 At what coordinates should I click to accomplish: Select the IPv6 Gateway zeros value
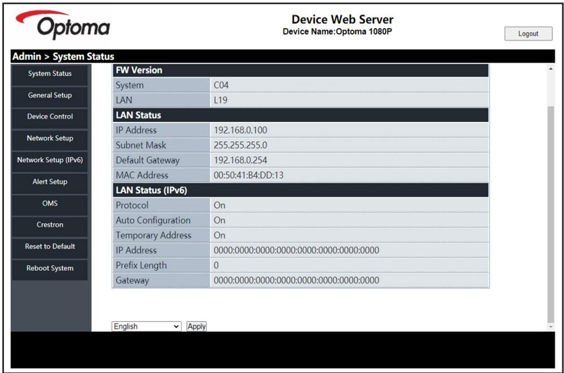pos(296,280)
